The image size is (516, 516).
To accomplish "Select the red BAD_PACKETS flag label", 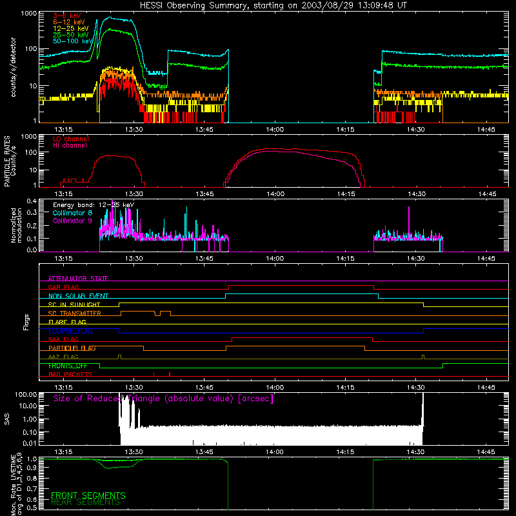I will pyautogui.click(x=70, y=374).
